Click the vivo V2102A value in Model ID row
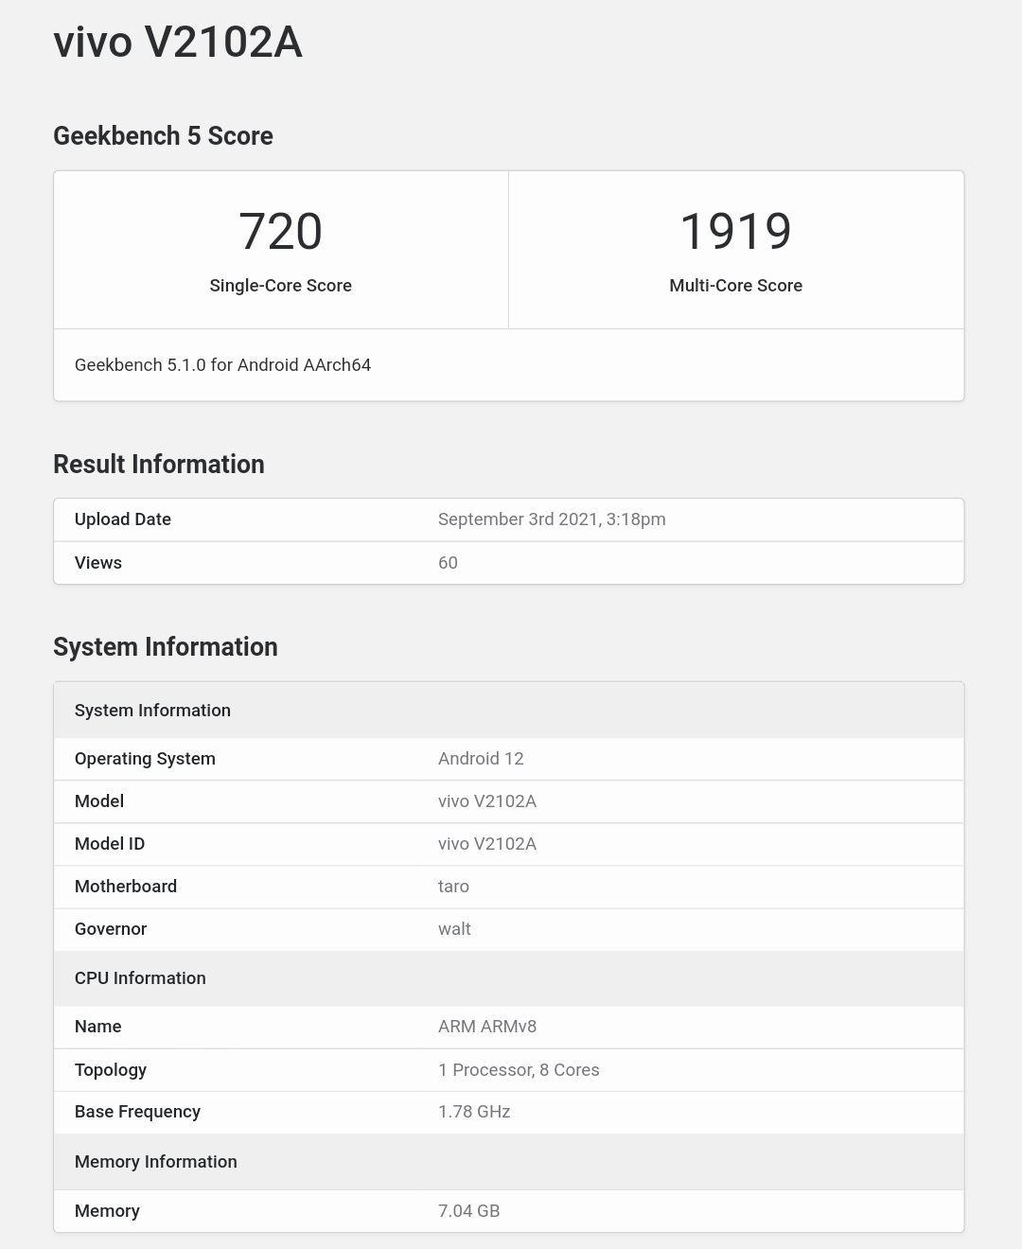The image size is (1022, 1249). 487,844
